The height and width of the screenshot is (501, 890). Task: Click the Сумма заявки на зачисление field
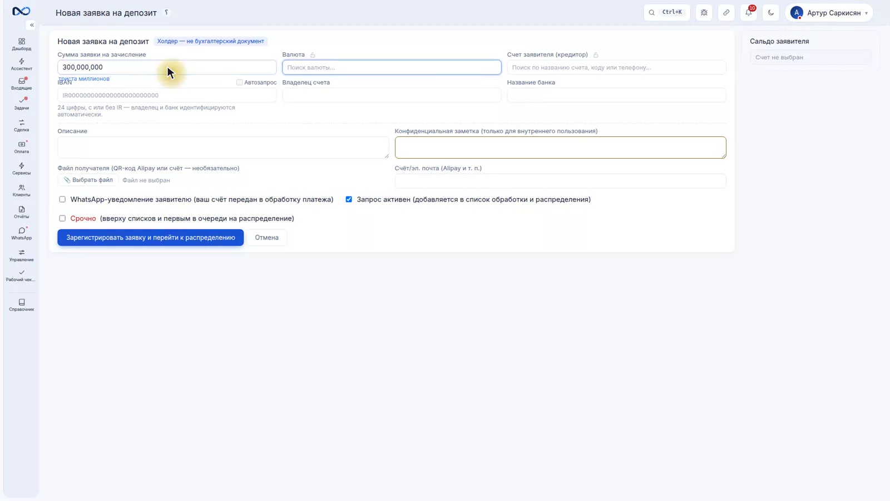167,67
